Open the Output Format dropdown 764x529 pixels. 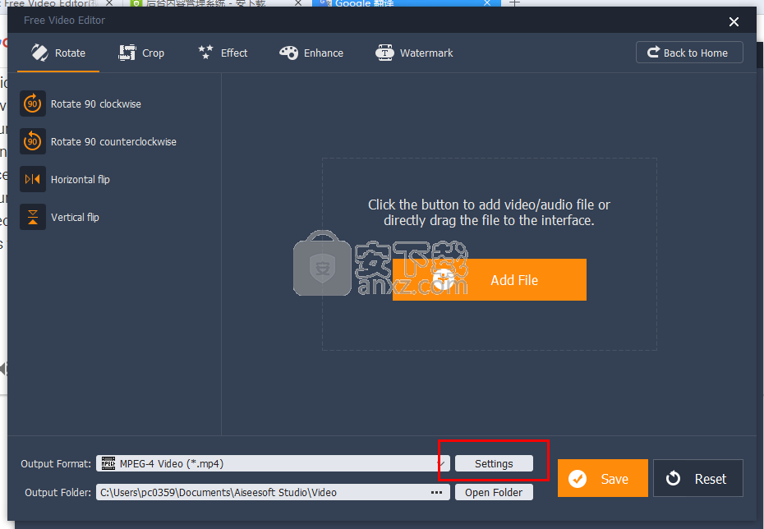pyautogui.click(x=273, y=463)
